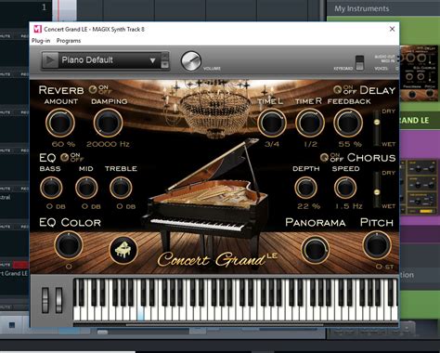Open the Plug-in menu

[x=41, y=41]
